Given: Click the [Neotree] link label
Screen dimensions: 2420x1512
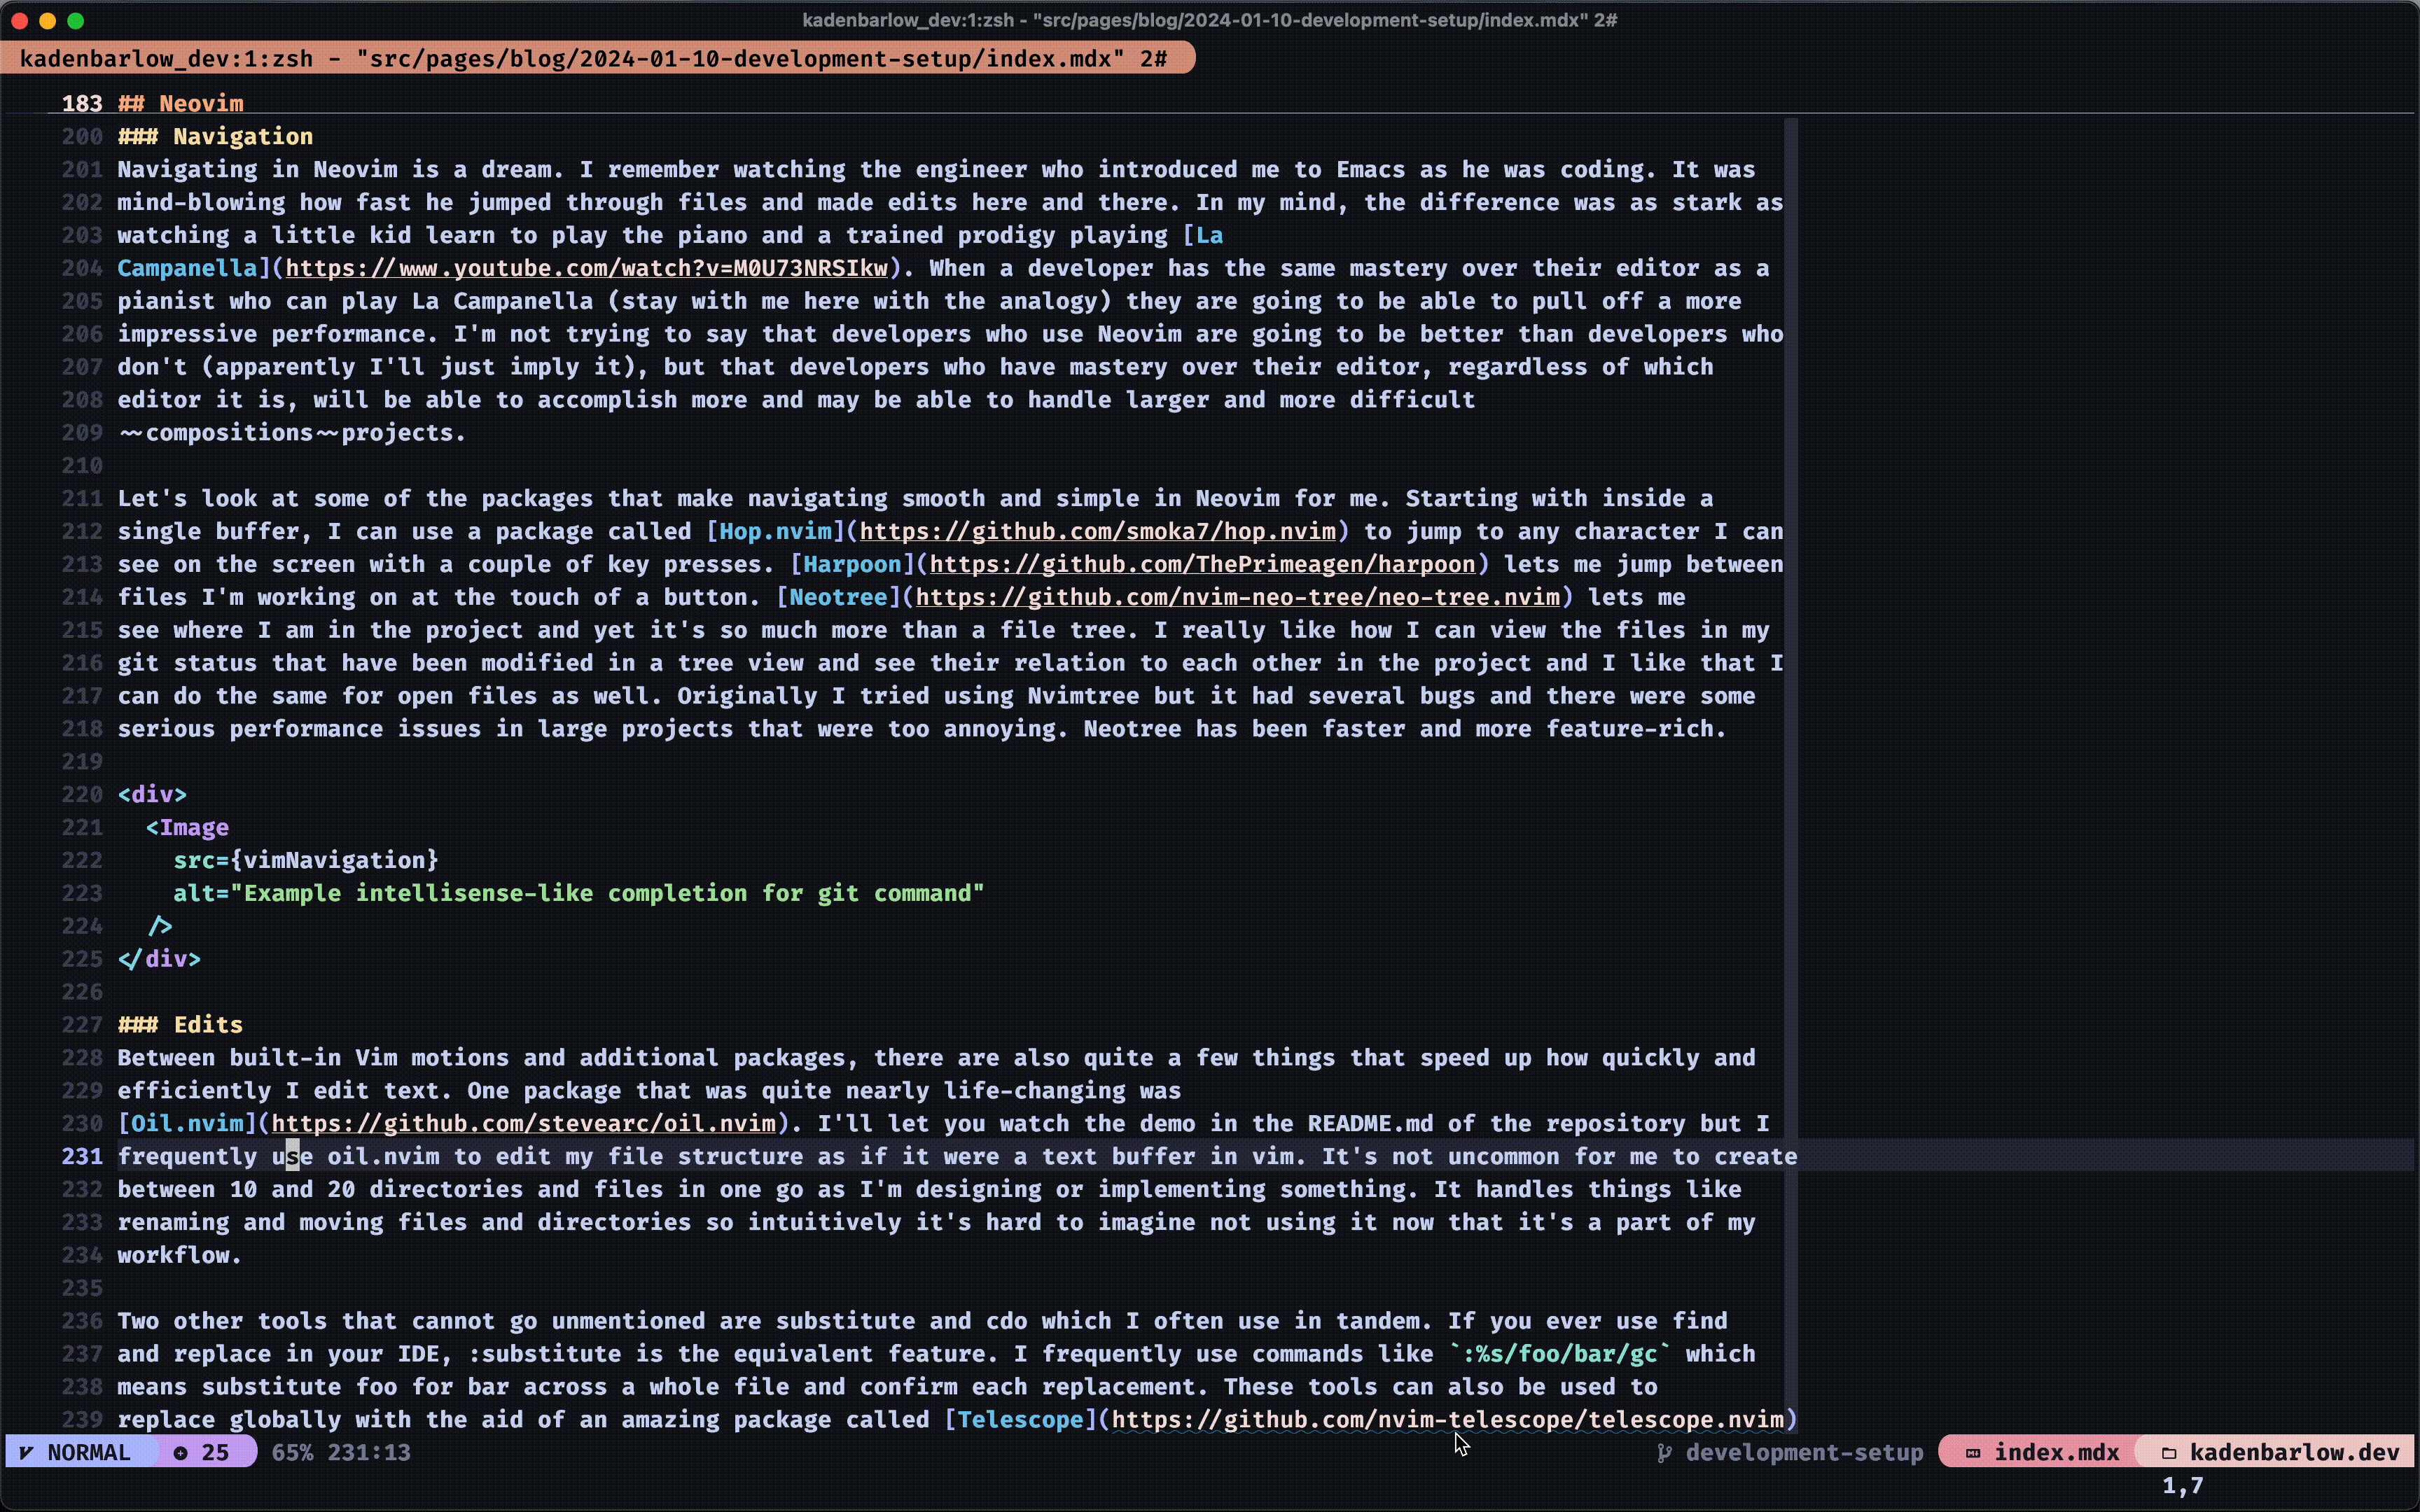Looking at the screenshot, I should point(839,597).
